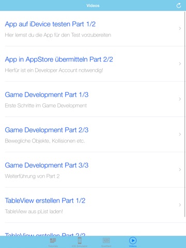186x248 pixels.
Task: Click subtitle 'Hier lernst du die App für den Test vorzubereiten'
Action: click(x=58, y=35)
